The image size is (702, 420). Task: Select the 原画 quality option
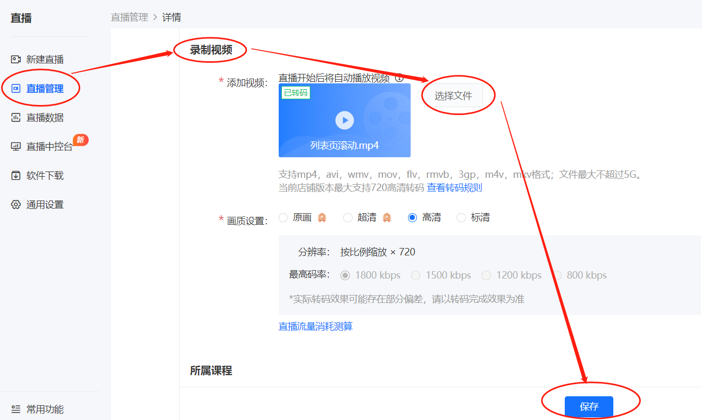283,217
